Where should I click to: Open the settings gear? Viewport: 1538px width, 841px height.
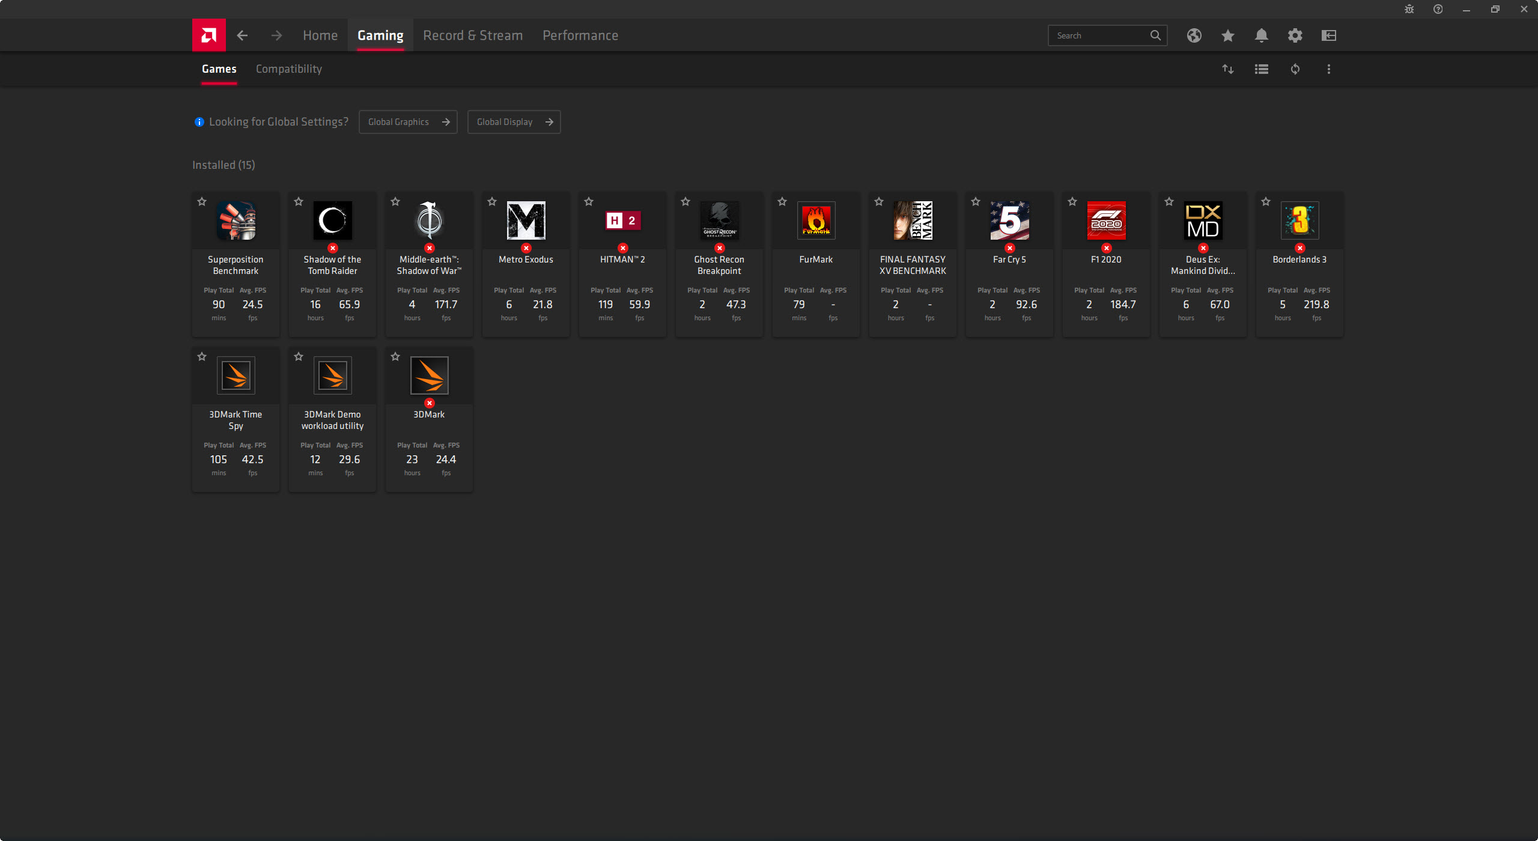[1295, 35]
